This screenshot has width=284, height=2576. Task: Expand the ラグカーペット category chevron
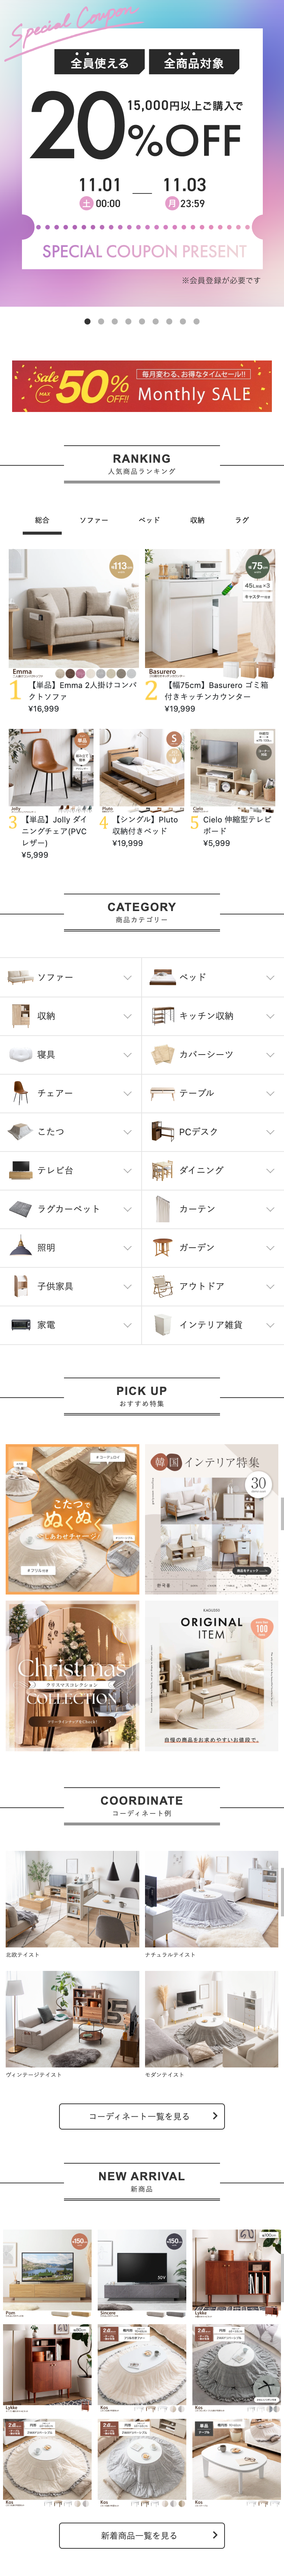[127, 1209]
